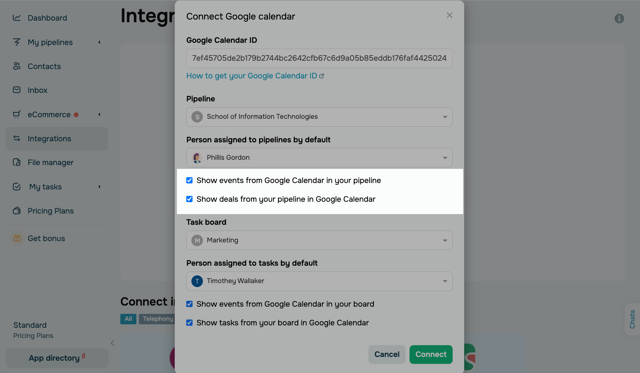Uncheck Show deals from your pipeline checkbox
Viewport: 640px width, 373px height.
(x=189, y=199)
